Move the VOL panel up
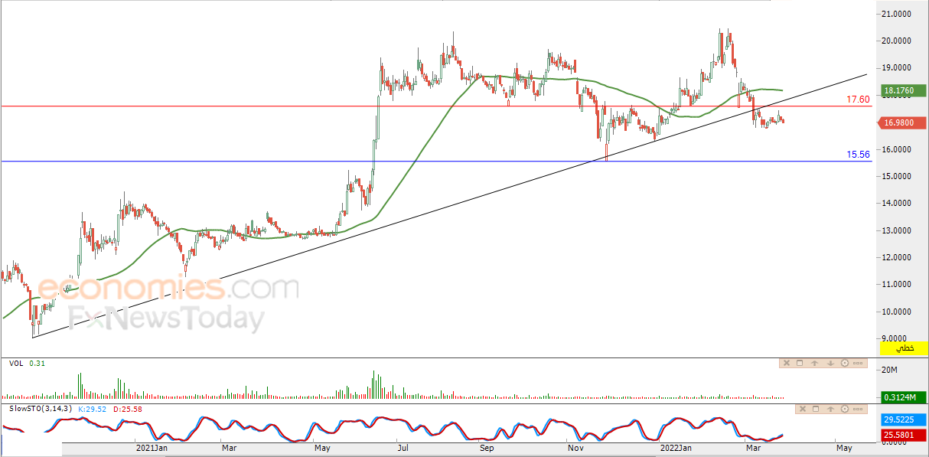The width and height of the screenshot is (929, 457). [814, 363]
